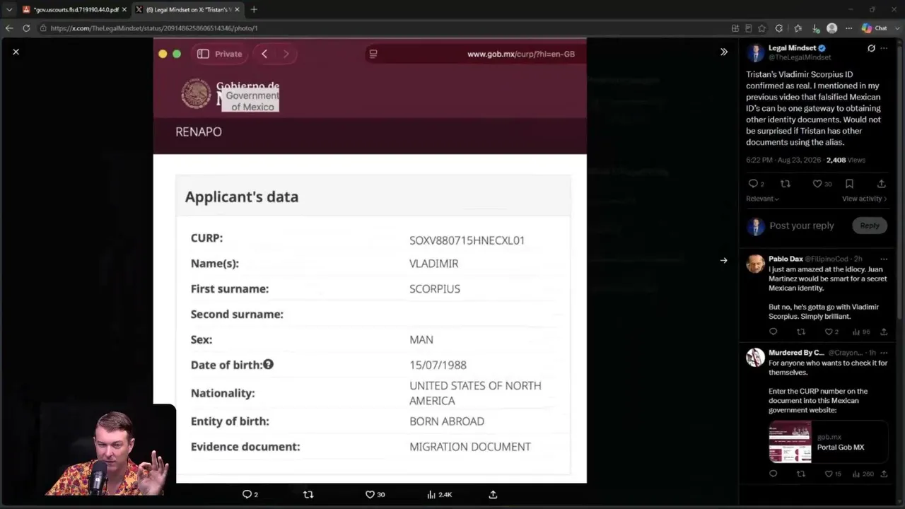
Task: Reply to Pablo Dax's comment
Action: (x=773, y=332)
